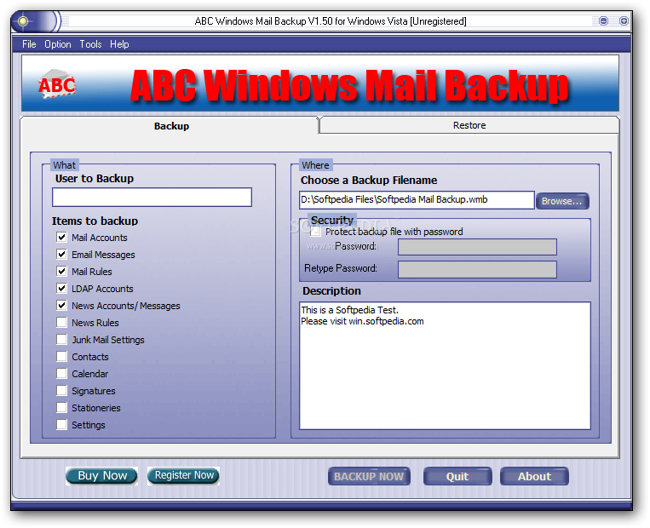This screenshot has width=650, height=528.
Task: Click the Password input field
Action: tap(477, 247)
